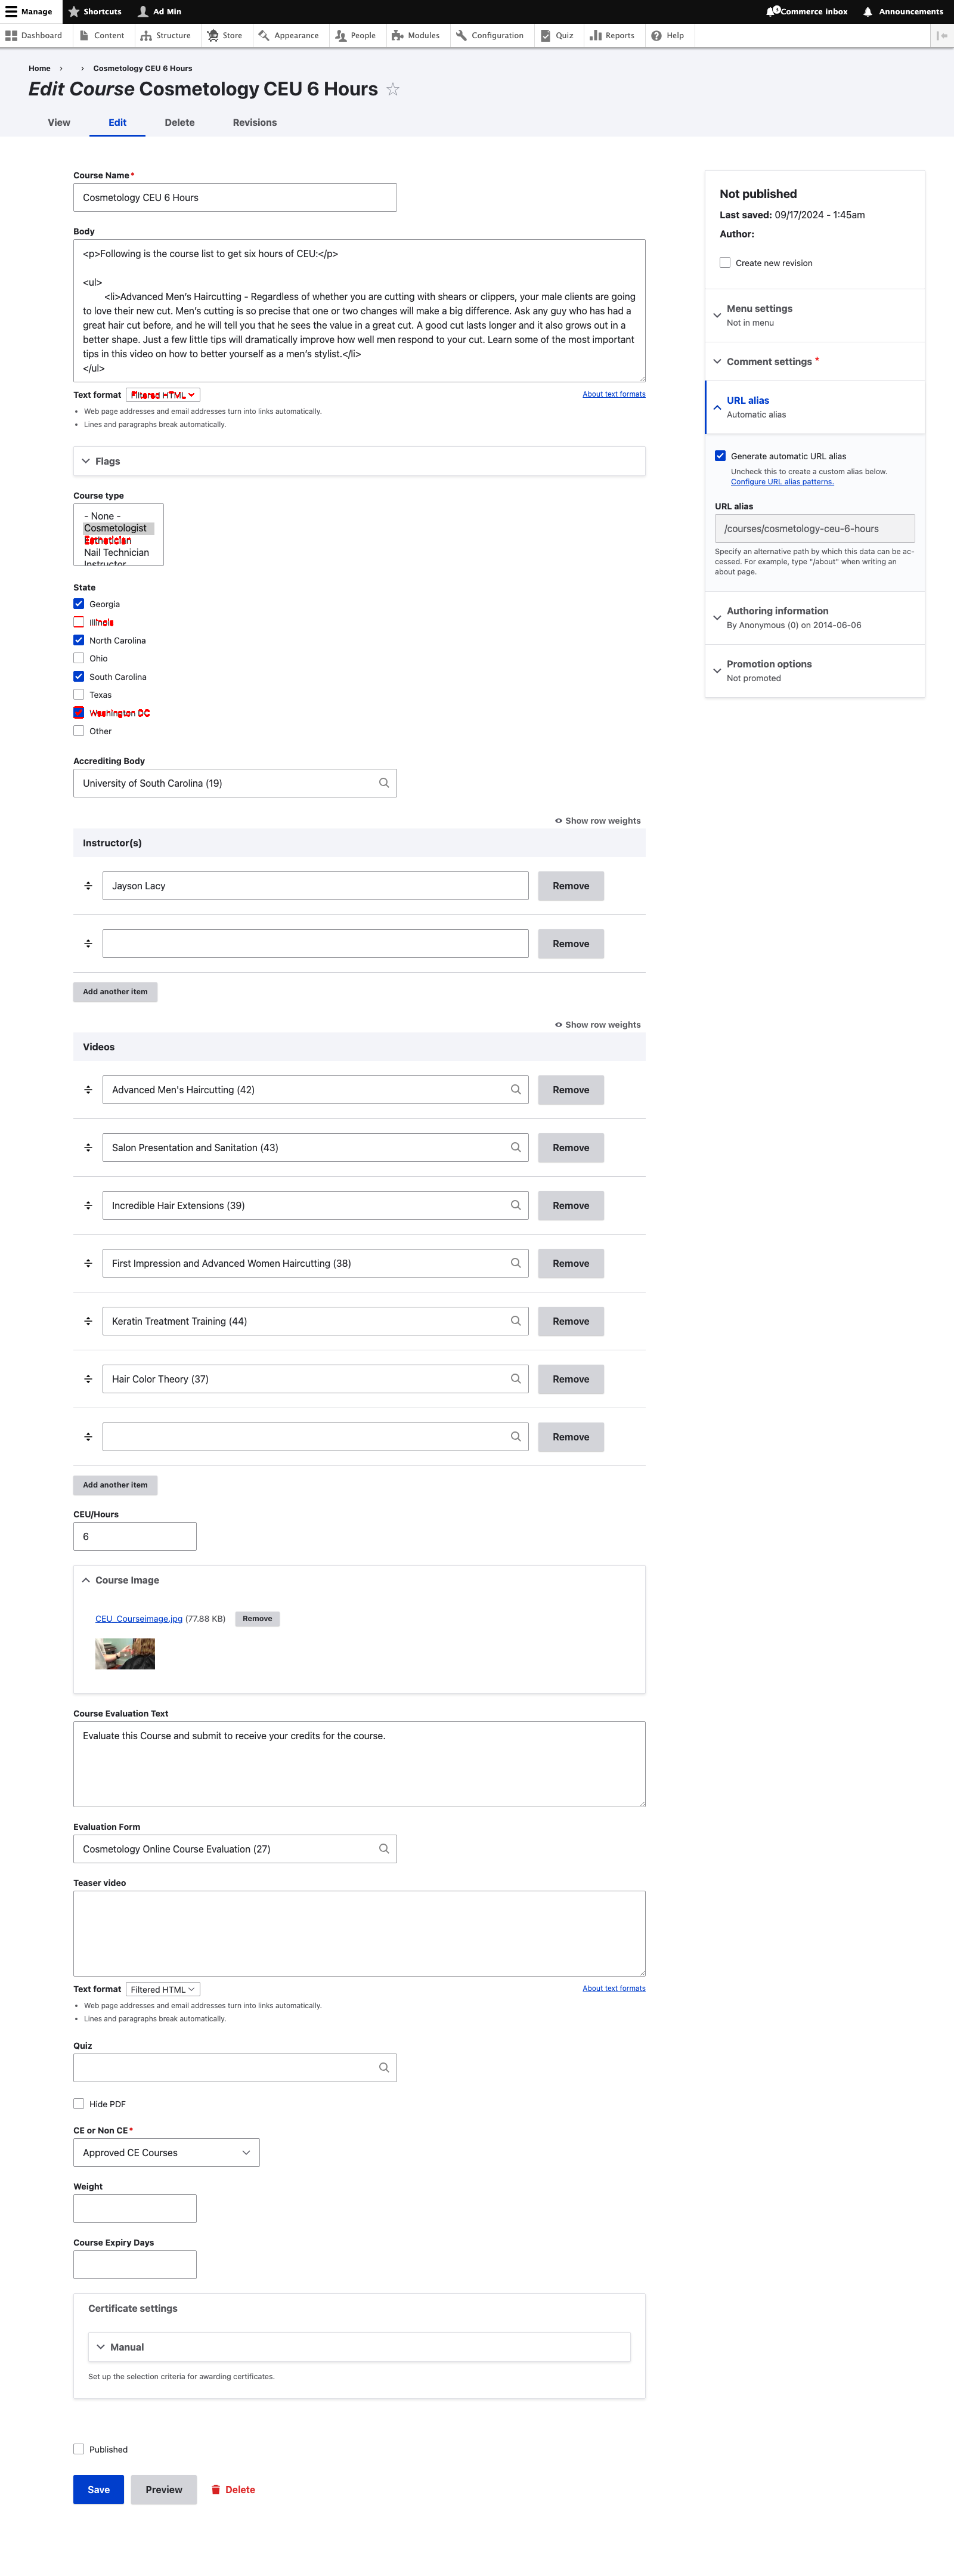
Task: Open the Configure URL alias patterns link
Action: coord(782,482)
